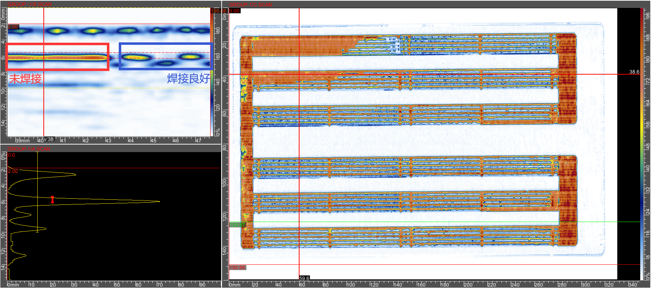Click the 2.00 gate label in S-scan
Screen dimensions: 651x288
coord(13,27)
